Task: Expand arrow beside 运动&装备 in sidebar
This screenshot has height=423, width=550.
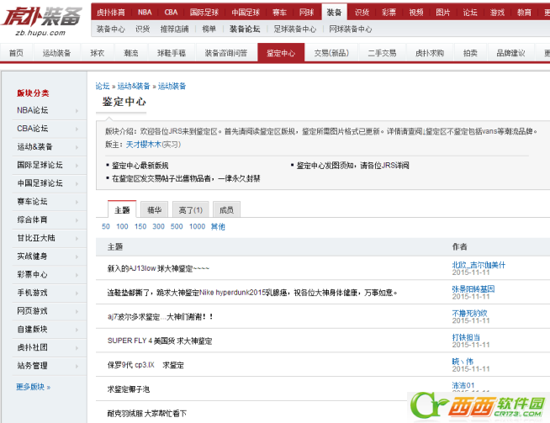Action: [77, 147]
